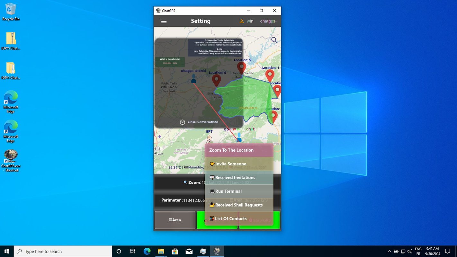
Task: Click the Zoom level readout
Action: coord(195,182)
